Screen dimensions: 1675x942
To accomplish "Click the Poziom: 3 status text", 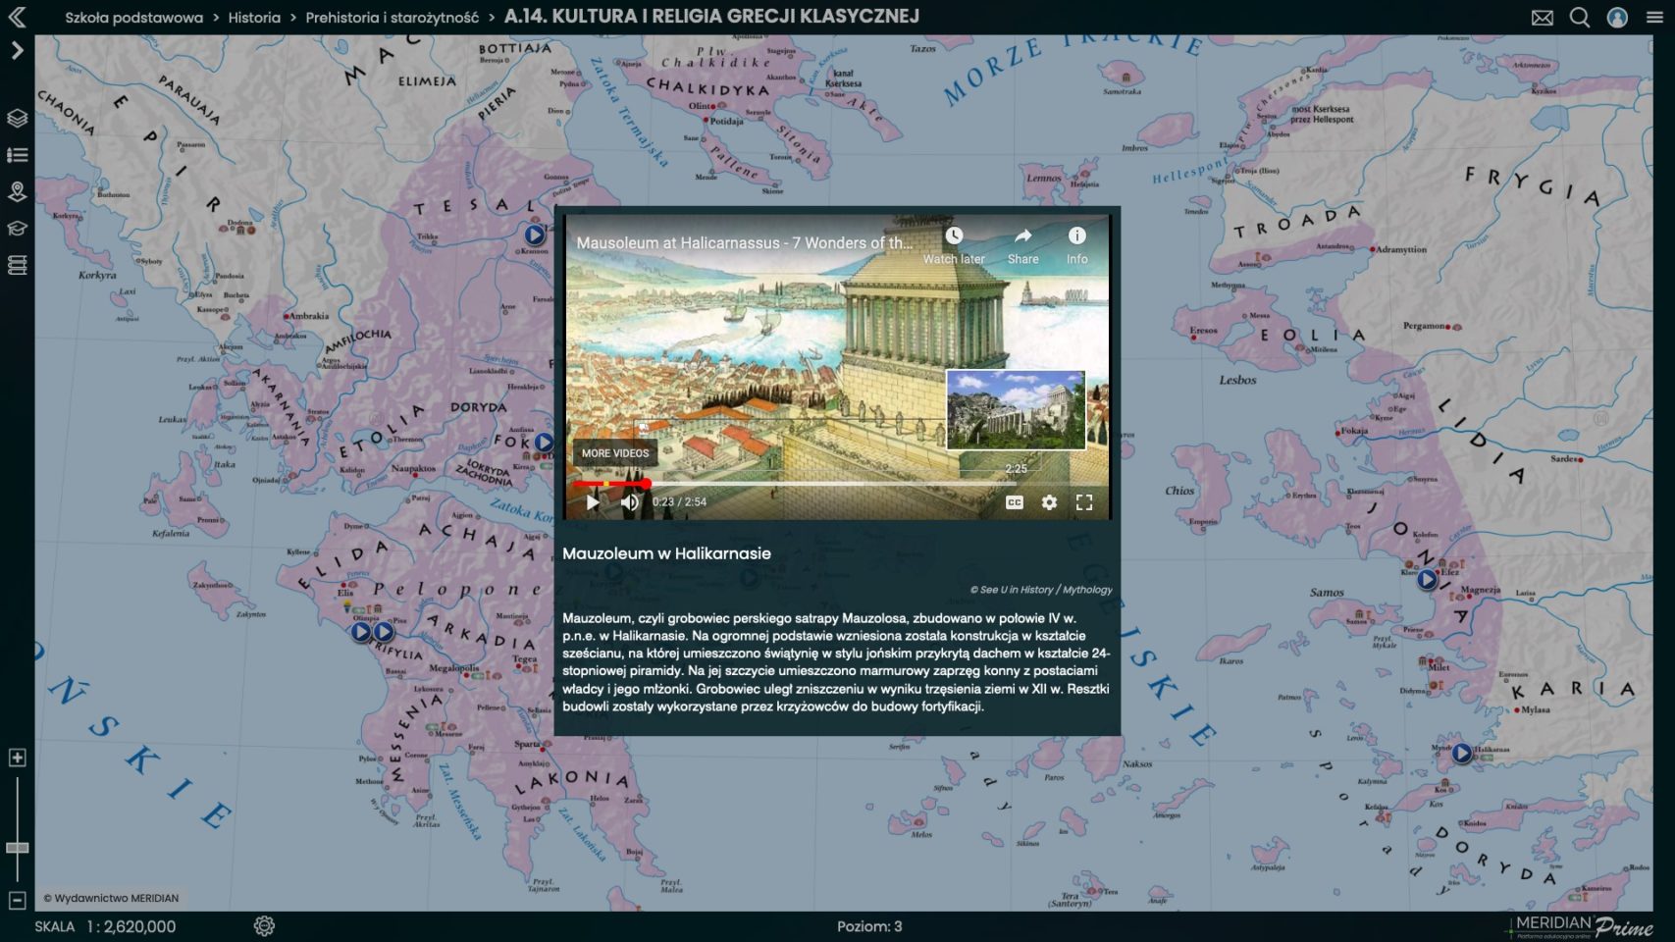I will pyautogui.click(x=869, y=926).
